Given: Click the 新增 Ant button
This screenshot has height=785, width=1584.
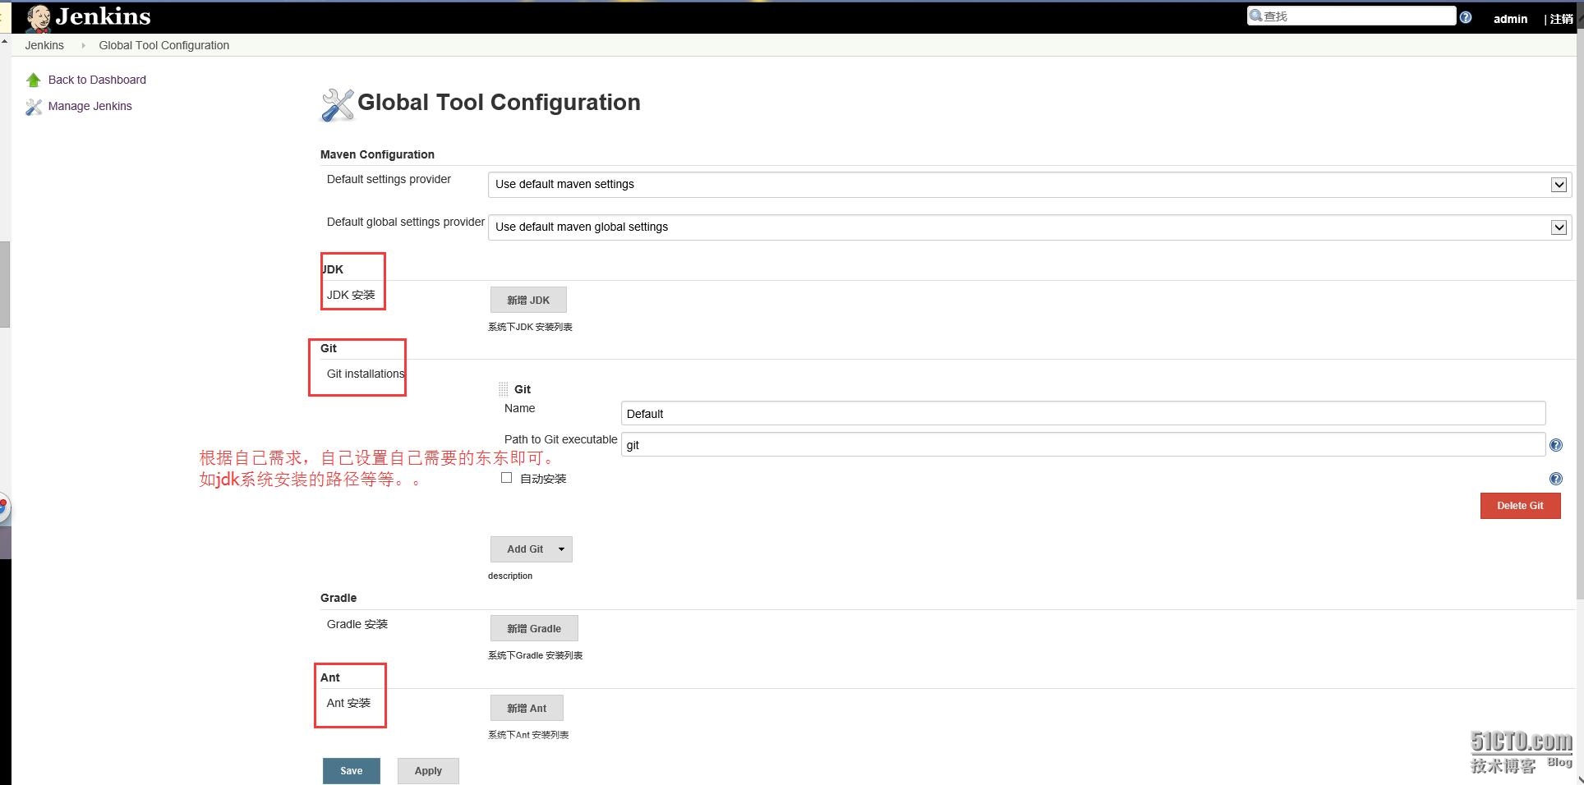Looking at the screenshot, I should (x=527, y=708).
